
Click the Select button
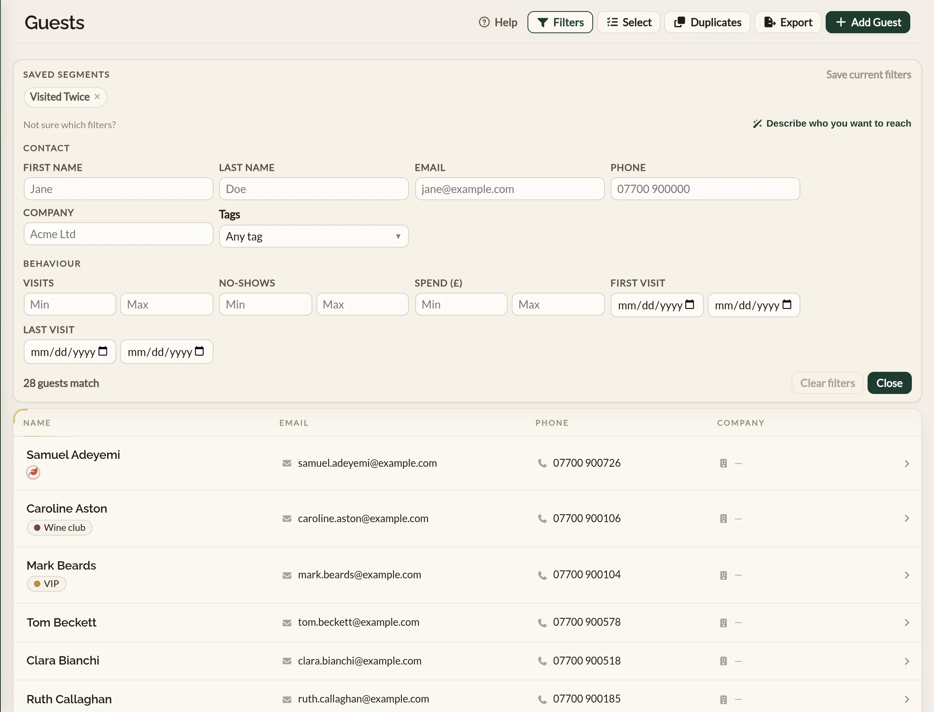click(x=629, y=22)
